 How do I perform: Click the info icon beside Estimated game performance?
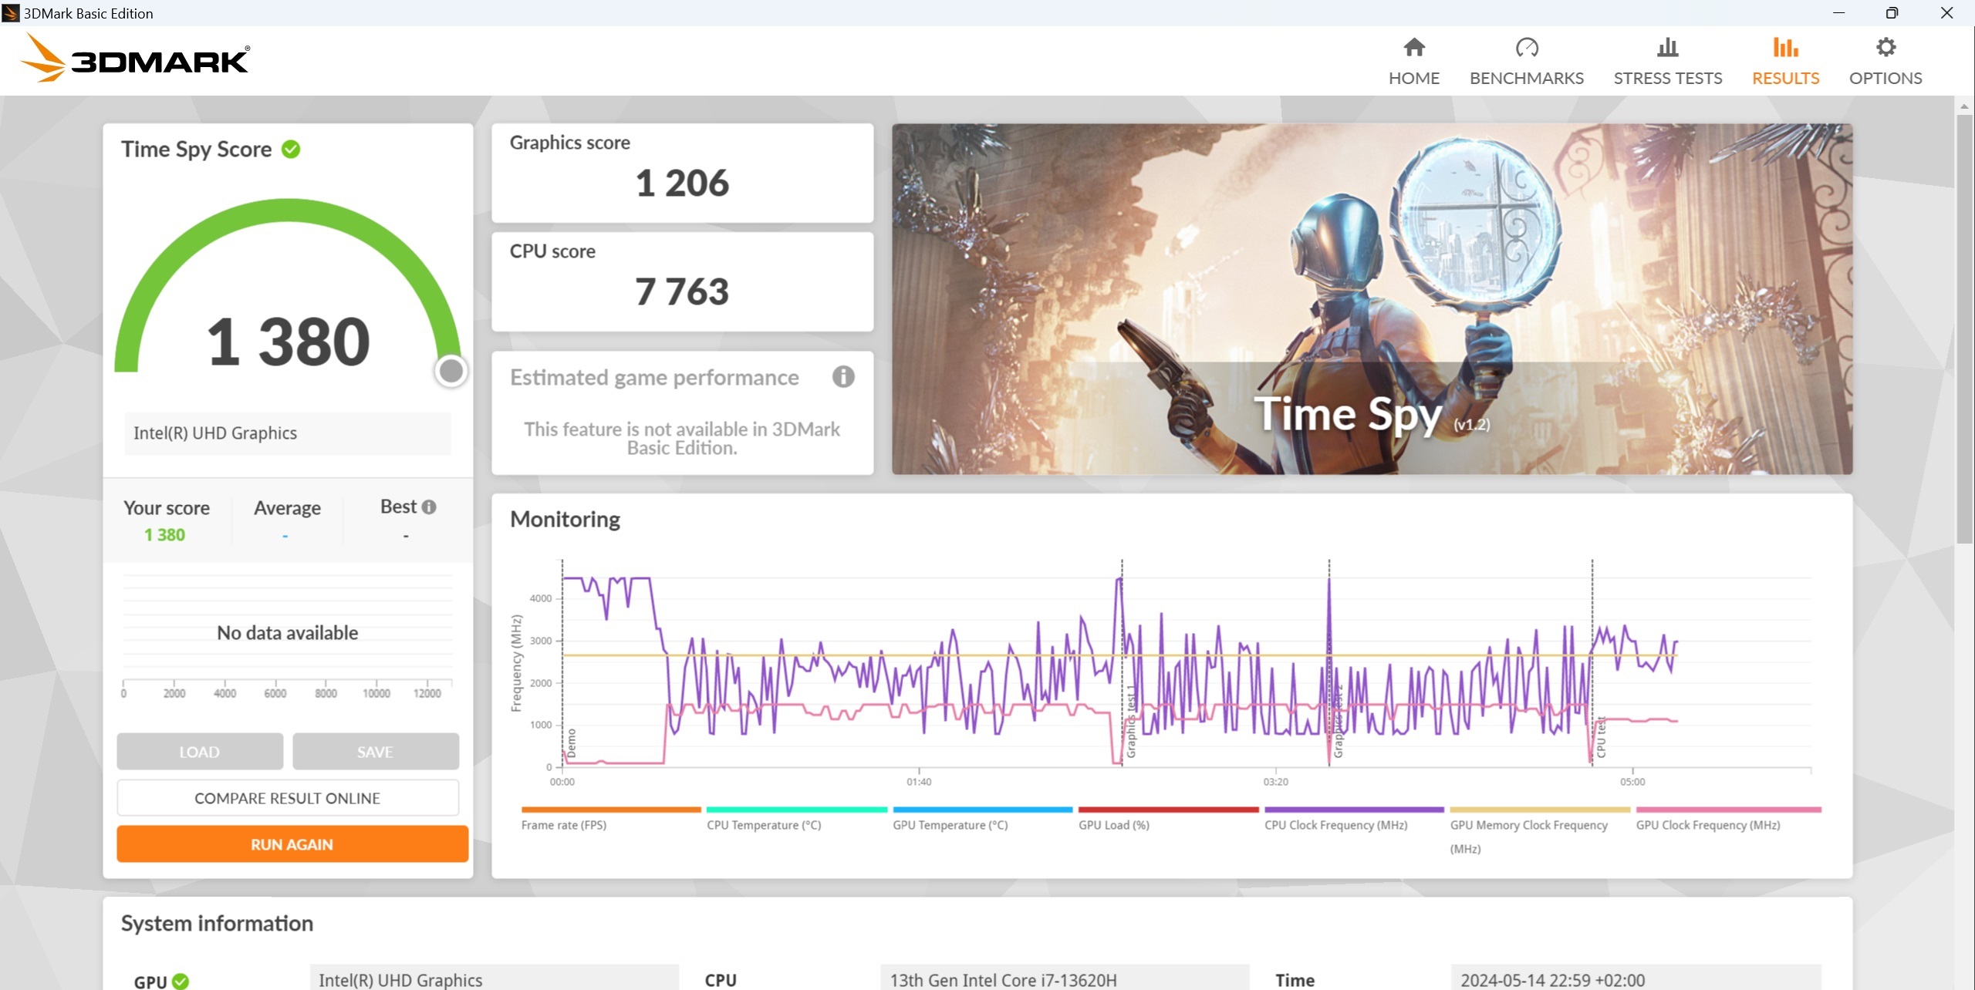coord(843,377)
